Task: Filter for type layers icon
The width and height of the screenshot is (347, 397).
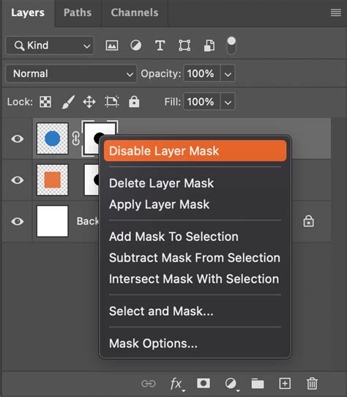Action: (160, 46)
